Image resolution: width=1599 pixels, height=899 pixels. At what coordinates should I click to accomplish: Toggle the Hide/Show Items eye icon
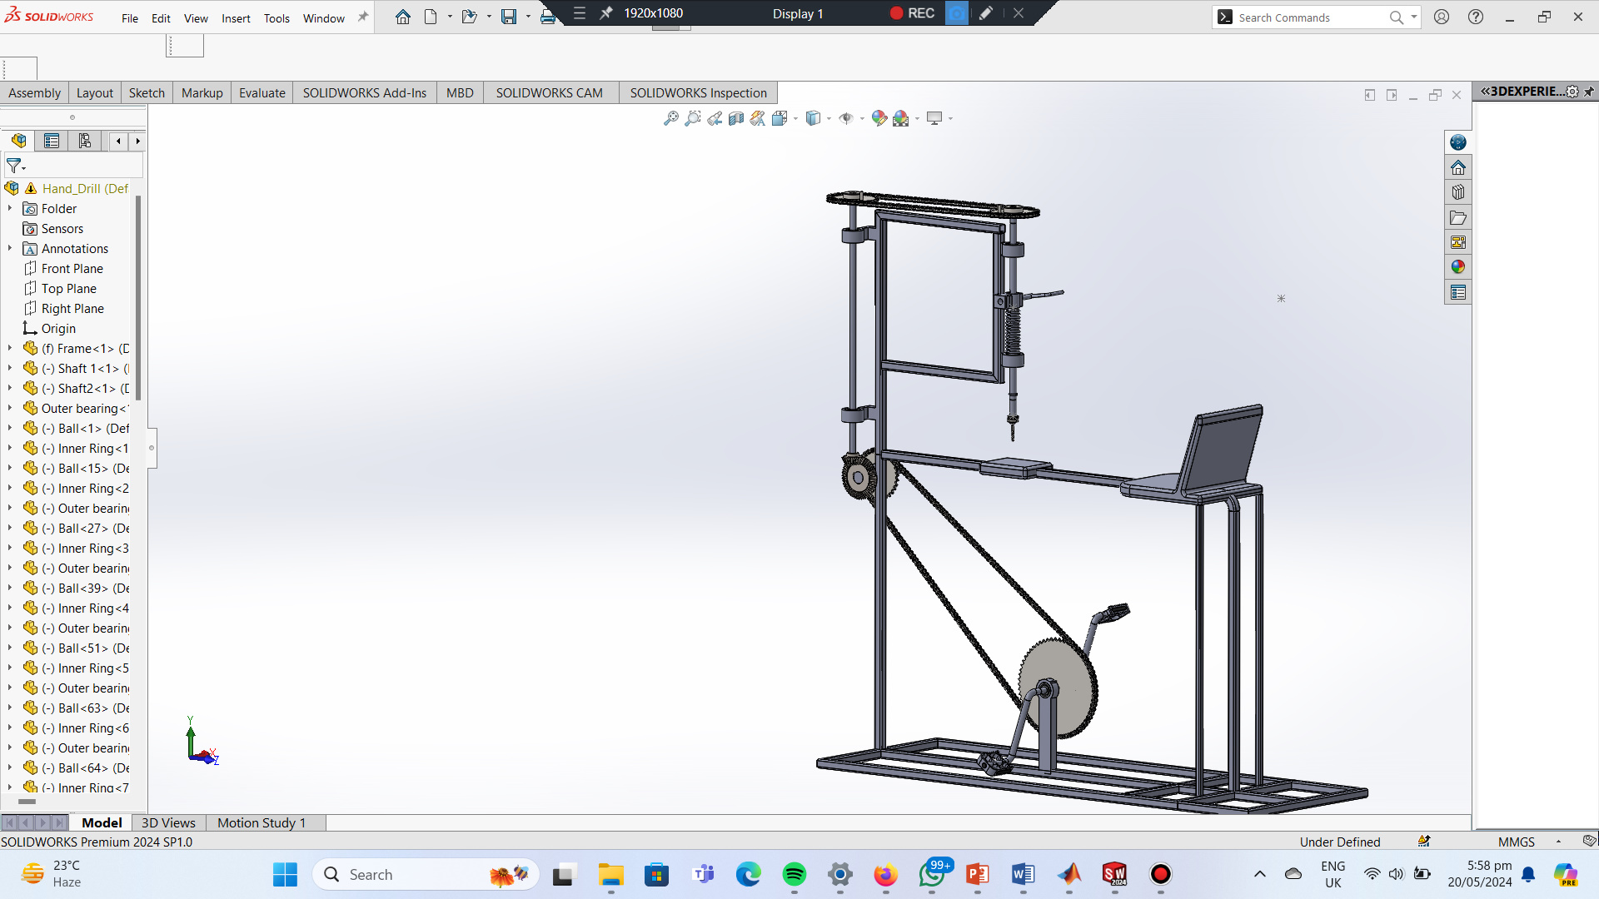pos(846,118)
